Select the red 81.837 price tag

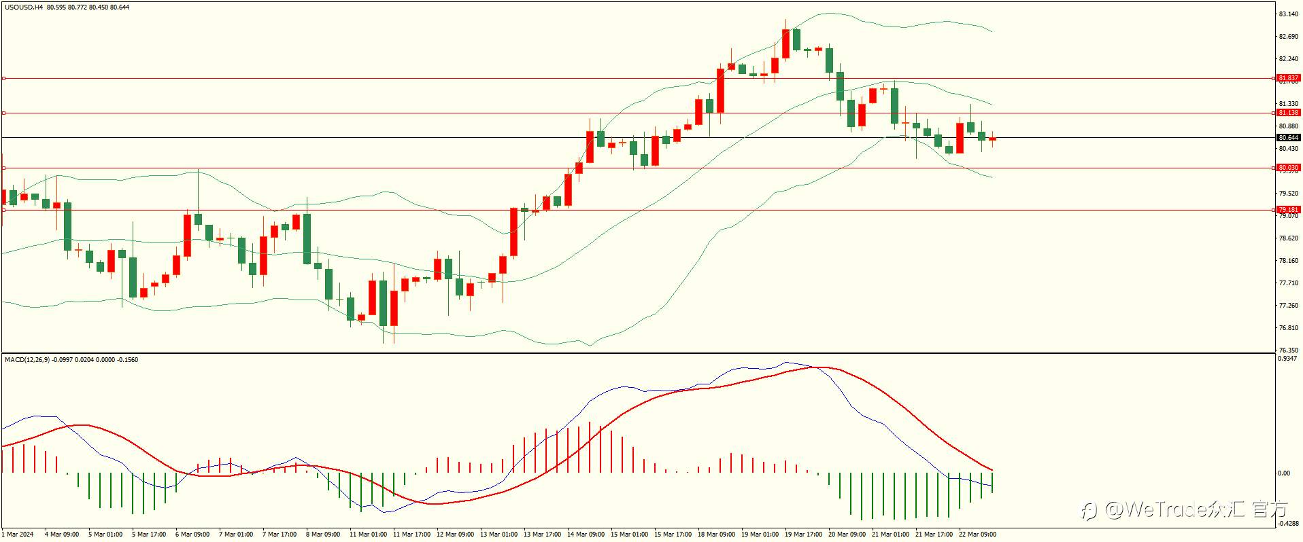pyautogui.click(x=1288, y=78)
